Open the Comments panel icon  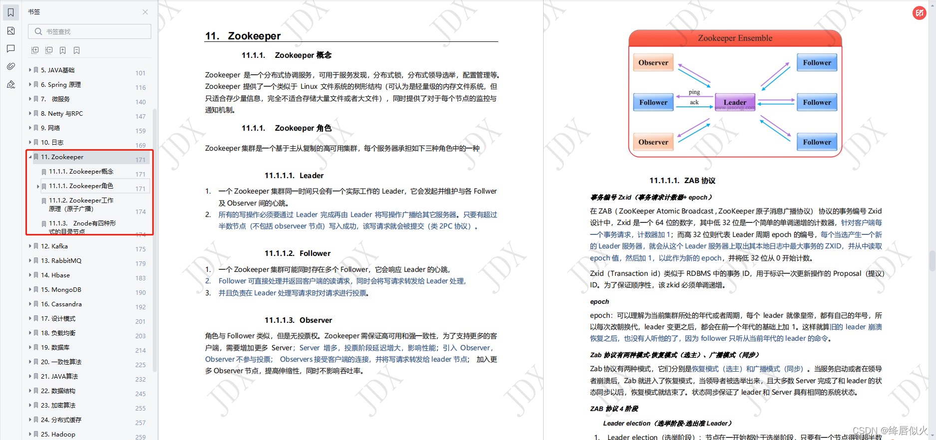pyautogui.click(x=10, y=48)
